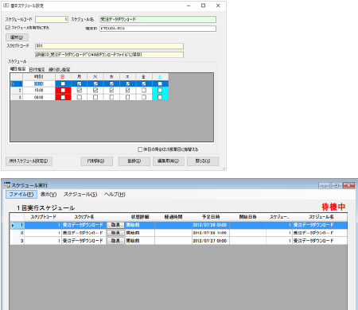Select row header 3 in weekday grid
This screenshot has height=310, width=358.
[x=17, y=97]
